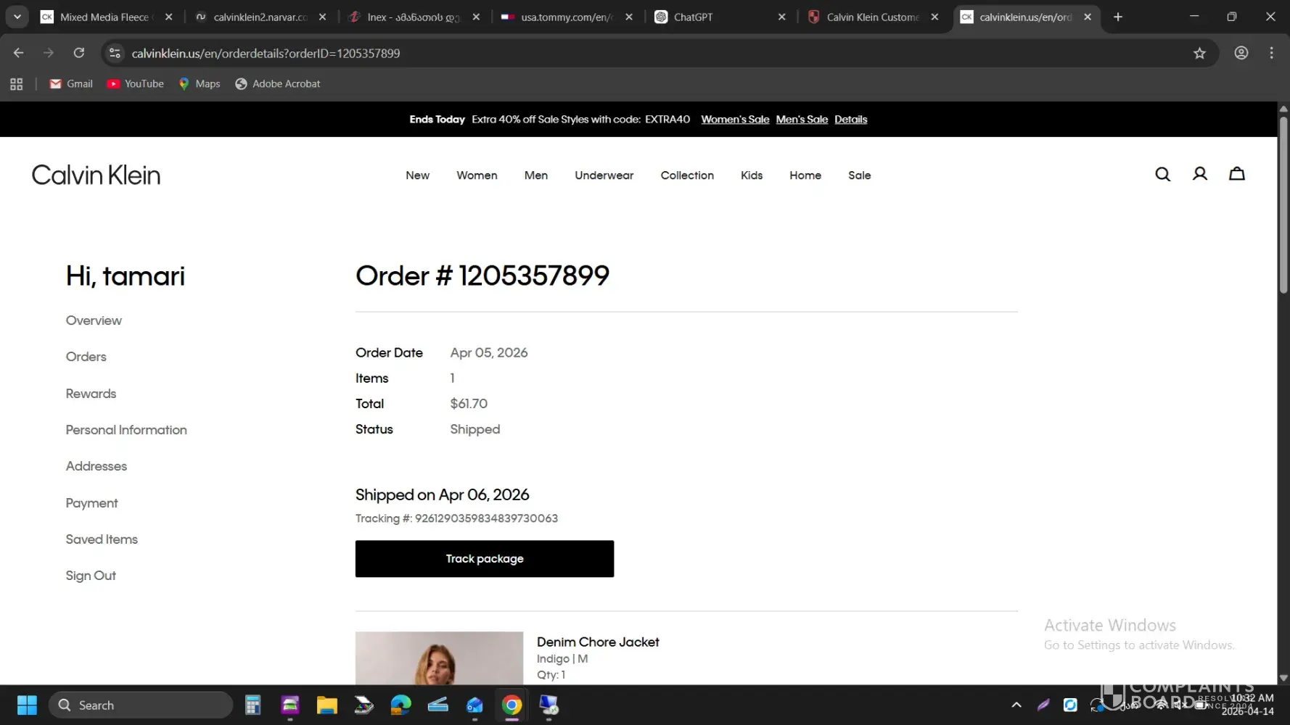Screen dimensions: 1290x725
Task: Launch File Explorer from the taskbar
Action: point(326,705)
